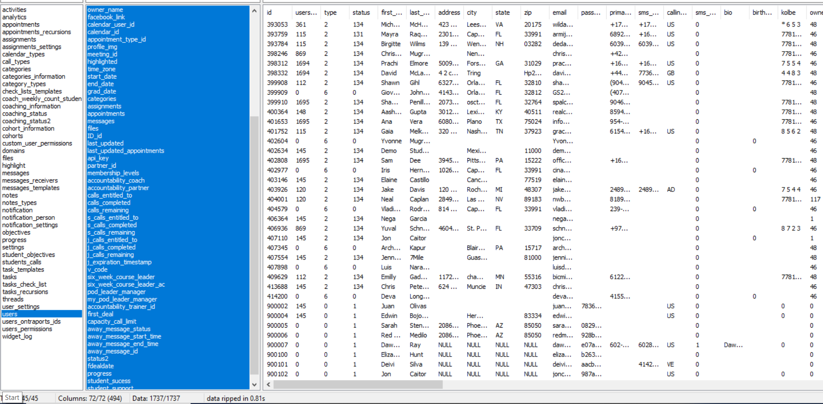Image resolution: width=823 pixels, height=404 pixels.
Task: Click the email column header
Action: click(559, 12)
